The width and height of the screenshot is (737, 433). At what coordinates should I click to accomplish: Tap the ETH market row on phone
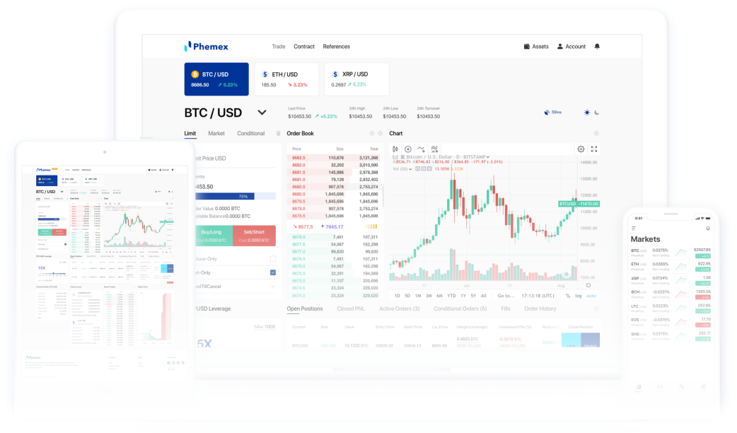[x=671, y=267]
